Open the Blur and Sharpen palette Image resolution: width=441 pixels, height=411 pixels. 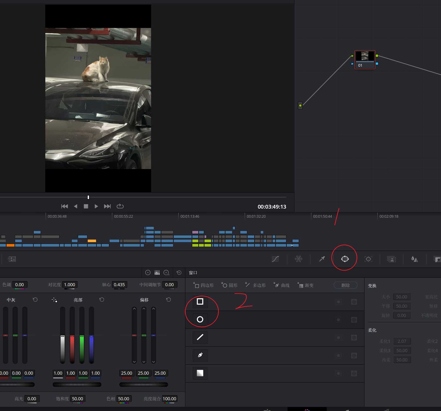coord(414,259)
